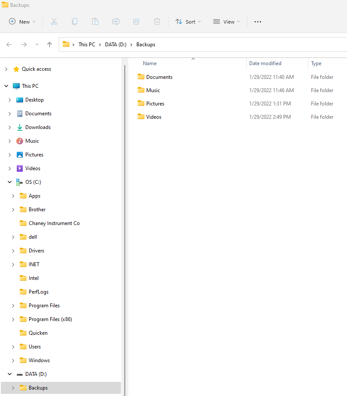The image size is (347, 396).
Task: Click the Pictures icon in sidebar
Action: [20, 155]
